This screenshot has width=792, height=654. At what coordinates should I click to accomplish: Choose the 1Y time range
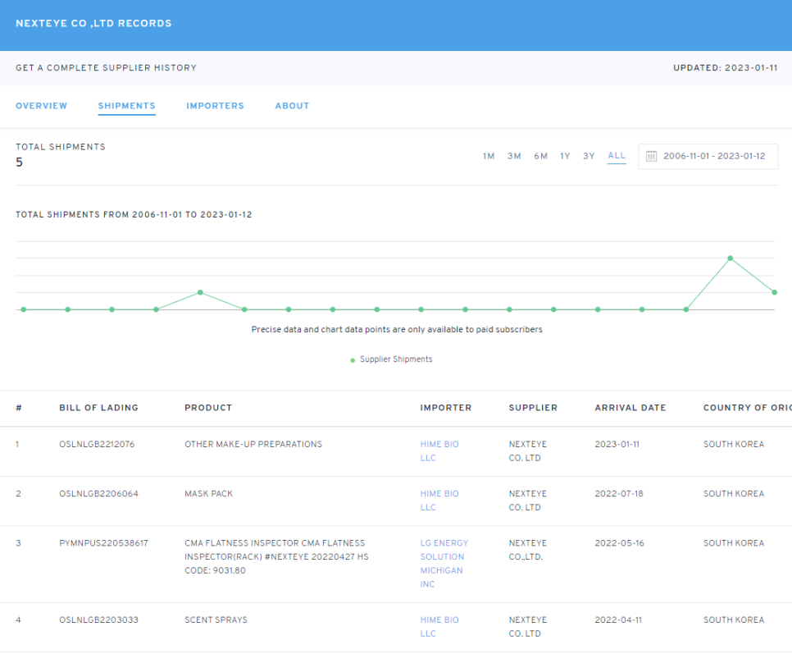click(565, 156)
